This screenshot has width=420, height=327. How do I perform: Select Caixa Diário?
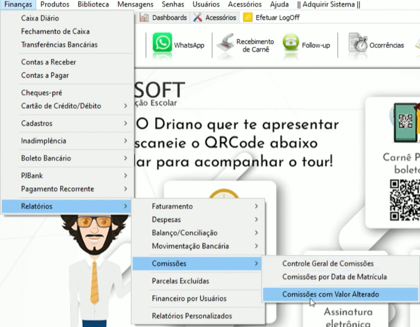point(67,18)
